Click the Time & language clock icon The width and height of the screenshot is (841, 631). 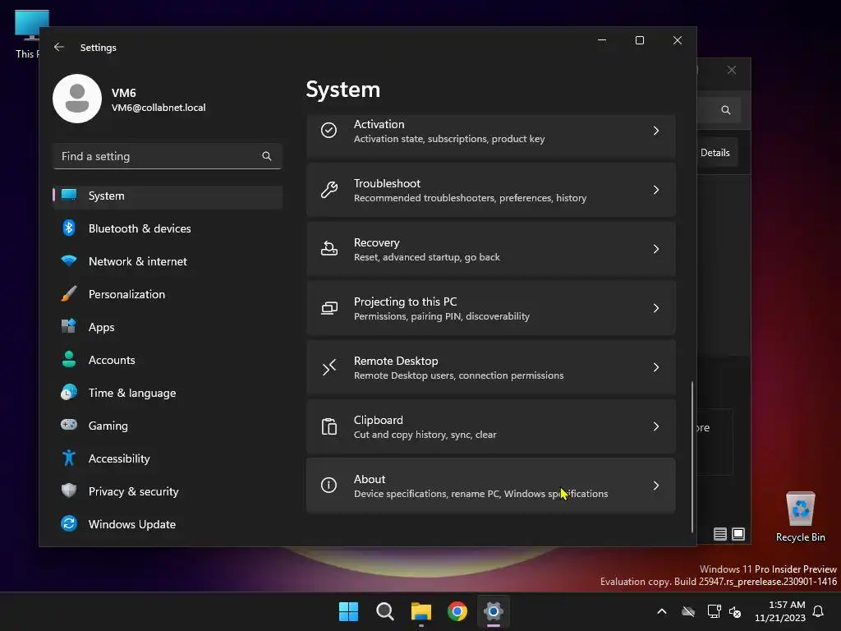69,392
